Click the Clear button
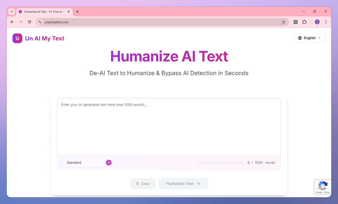338x204 pixels. click(143, 184)
